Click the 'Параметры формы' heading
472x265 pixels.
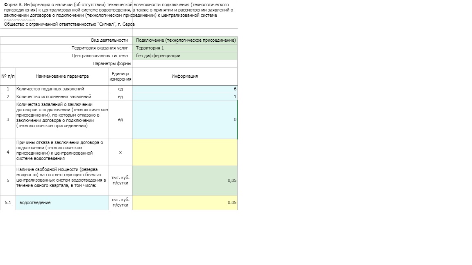pos(112,64)
